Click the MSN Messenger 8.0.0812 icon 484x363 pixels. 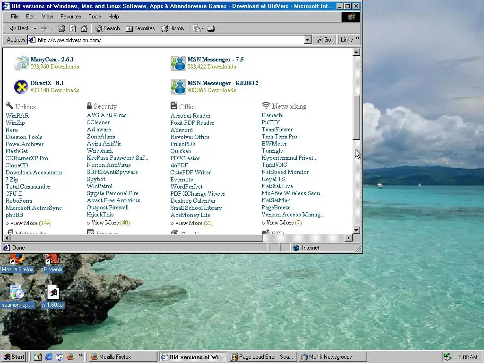pos(178,87)
